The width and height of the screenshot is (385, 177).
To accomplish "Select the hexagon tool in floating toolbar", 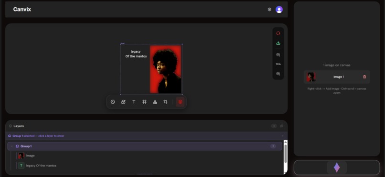I will [x=113, y=102].
